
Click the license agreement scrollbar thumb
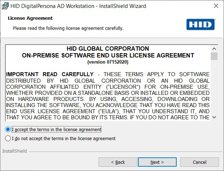[214, 56]
